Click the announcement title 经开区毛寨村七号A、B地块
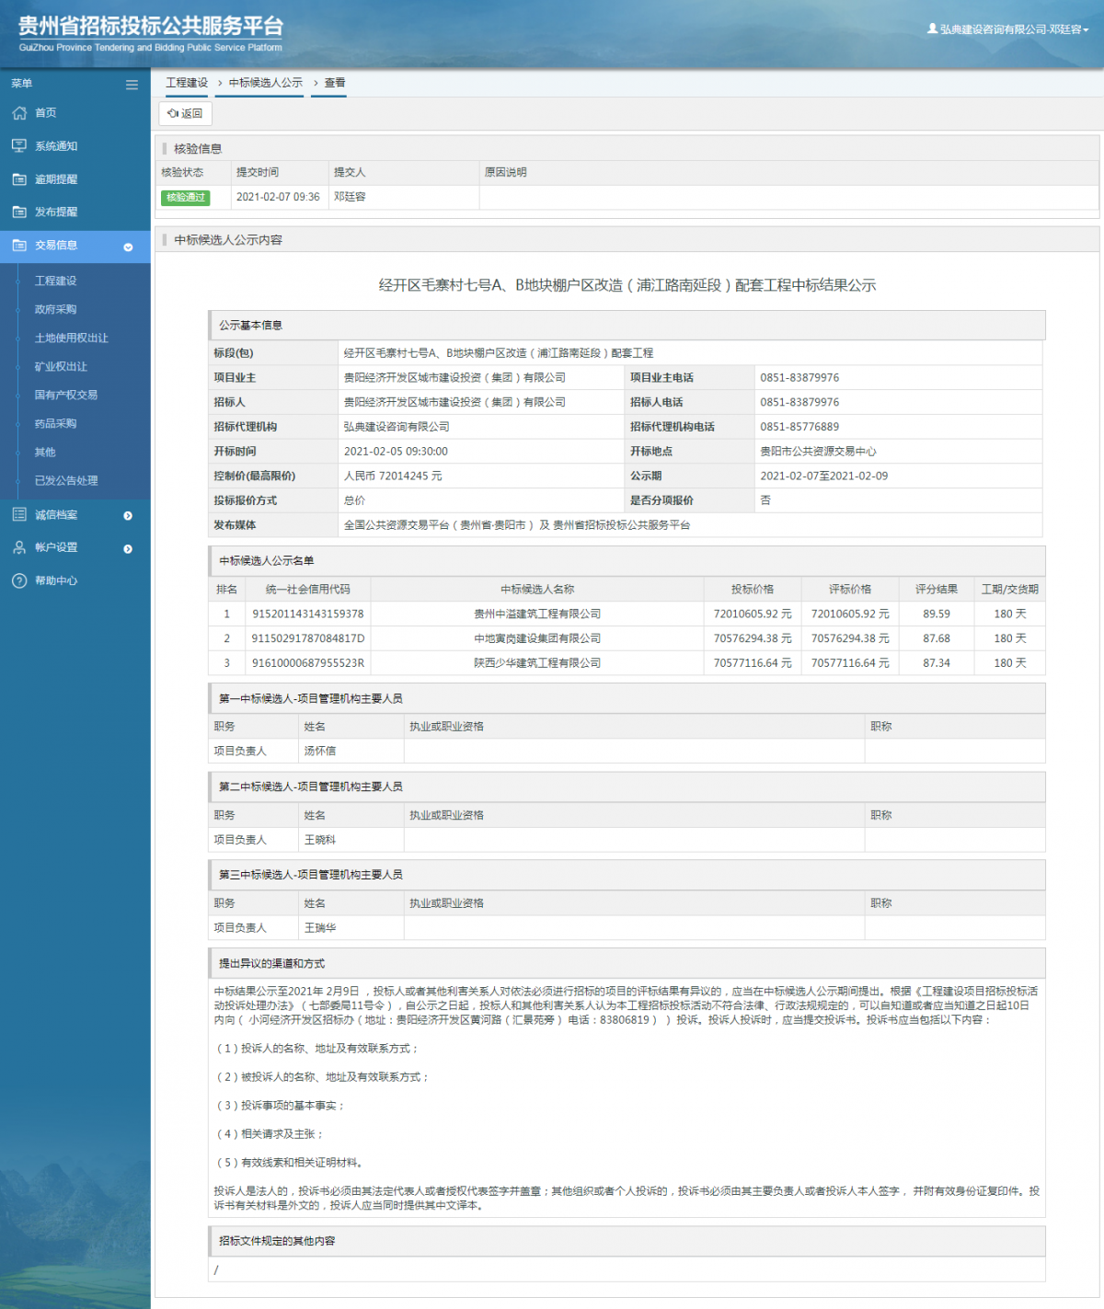Screen dimensions: 1104x1309 click(x=627, y=285)
